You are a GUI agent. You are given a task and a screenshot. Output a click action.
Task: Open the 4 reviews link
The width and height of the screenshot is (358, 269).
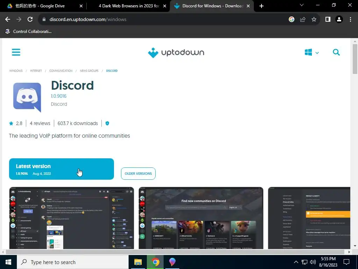pos(40,124)
